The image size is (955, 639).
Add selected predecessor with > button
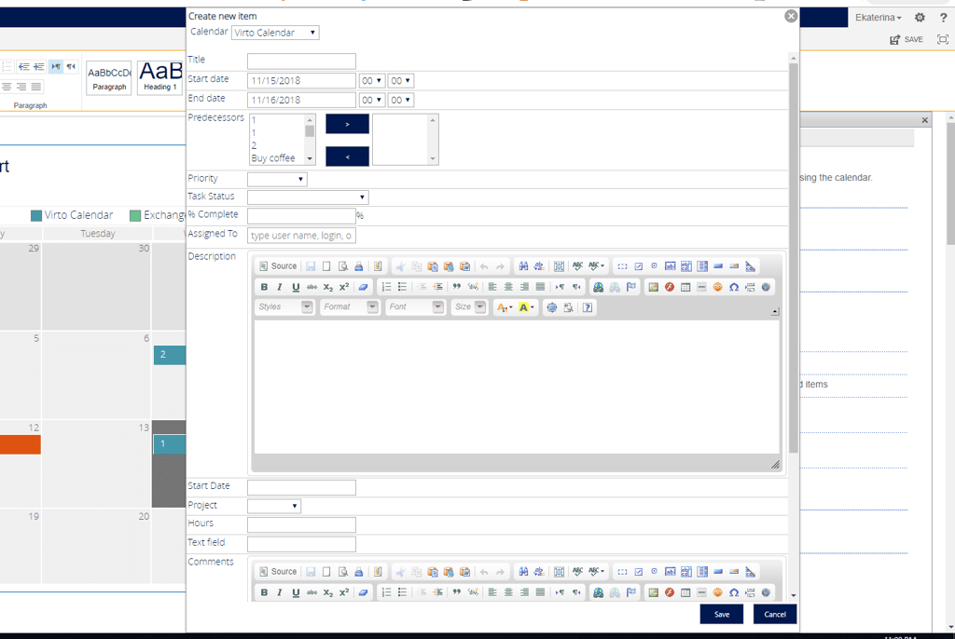[x=347, y=124]
